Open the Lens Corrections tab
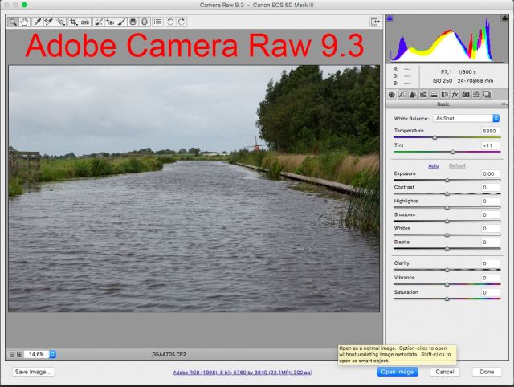Image resolution: width=514 pixels, height=387 pixels. click(x=444, y=95)
